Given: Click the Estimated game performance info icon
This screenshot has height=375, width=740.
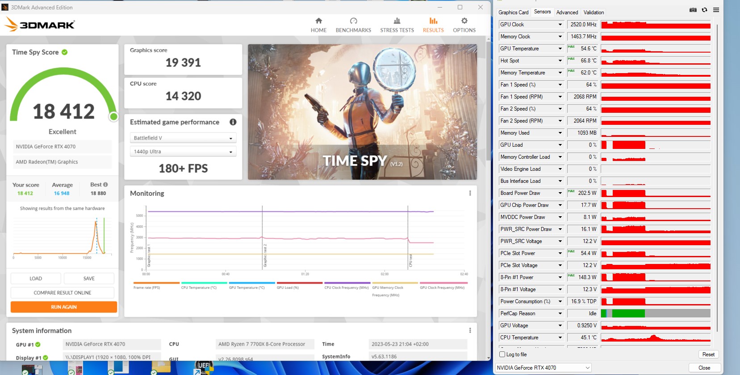Looking at the screenshot, I should (x=233, y=122).
